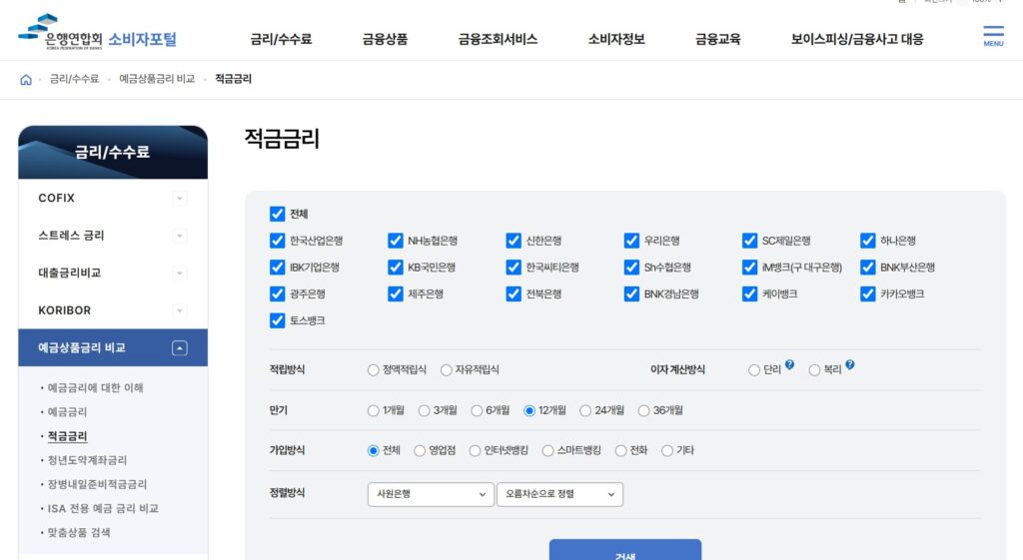The height and width of the screenshot is (560, 1023).
Task: Toggle the 토스뱅크 checkbox
Action: click(x=278, y=320)
